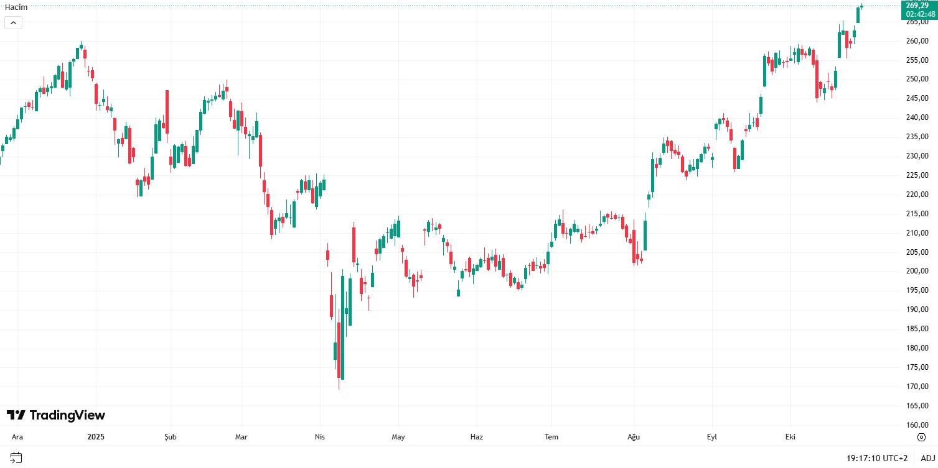Toggle the ADJ adjustment button
The image size is (938, 468).
click(928, 458)
